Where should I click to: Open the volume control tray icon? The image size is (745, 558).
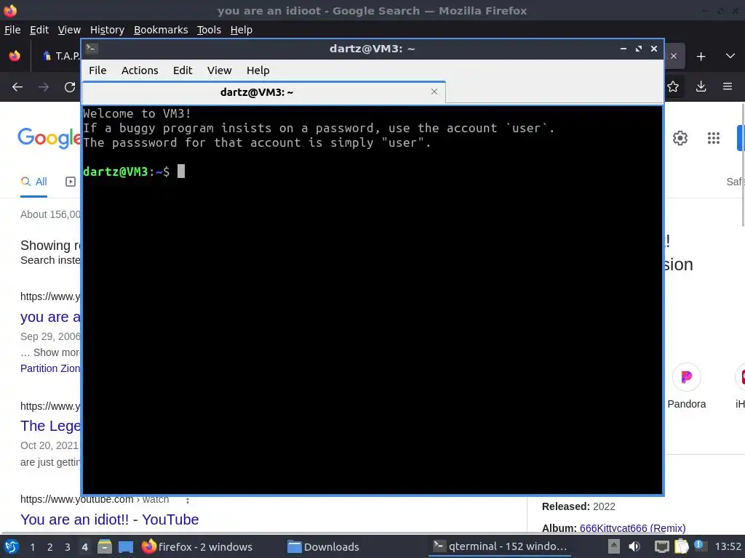[634, 546]
